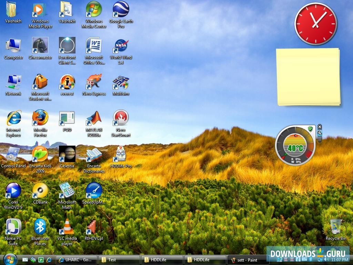Click the yellow sticky notes gadget
Screen dimensions: 353x265
(308, 77)
